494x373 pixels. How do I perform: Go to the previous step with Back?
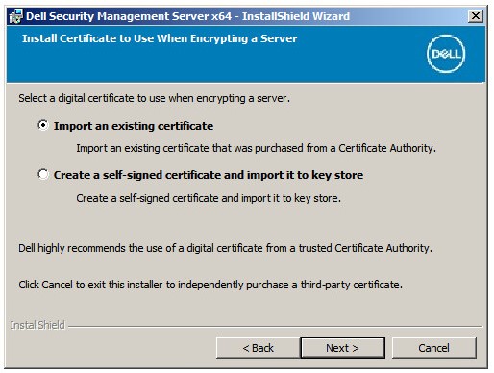(259, 348)
